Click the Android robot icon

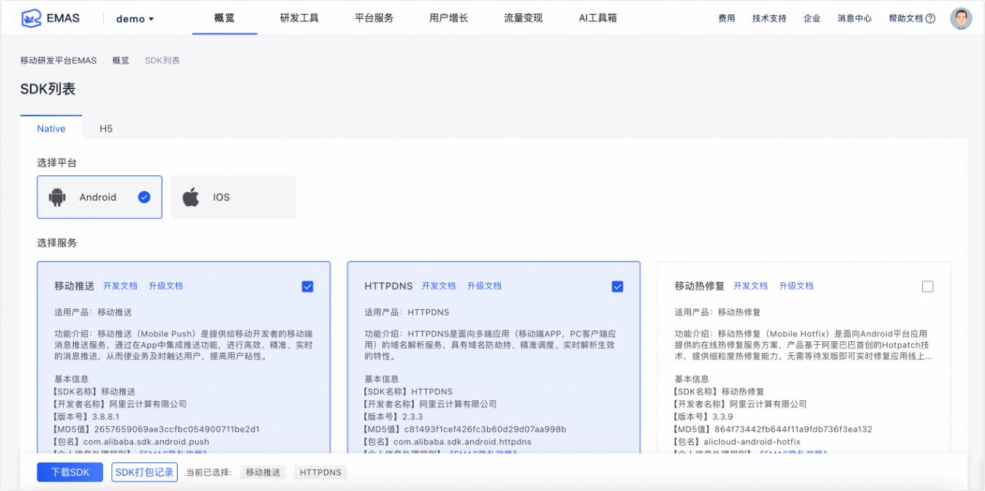click(x=57, y=197)
